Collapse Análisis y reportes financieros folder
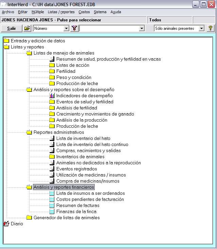 pos(29,187)
